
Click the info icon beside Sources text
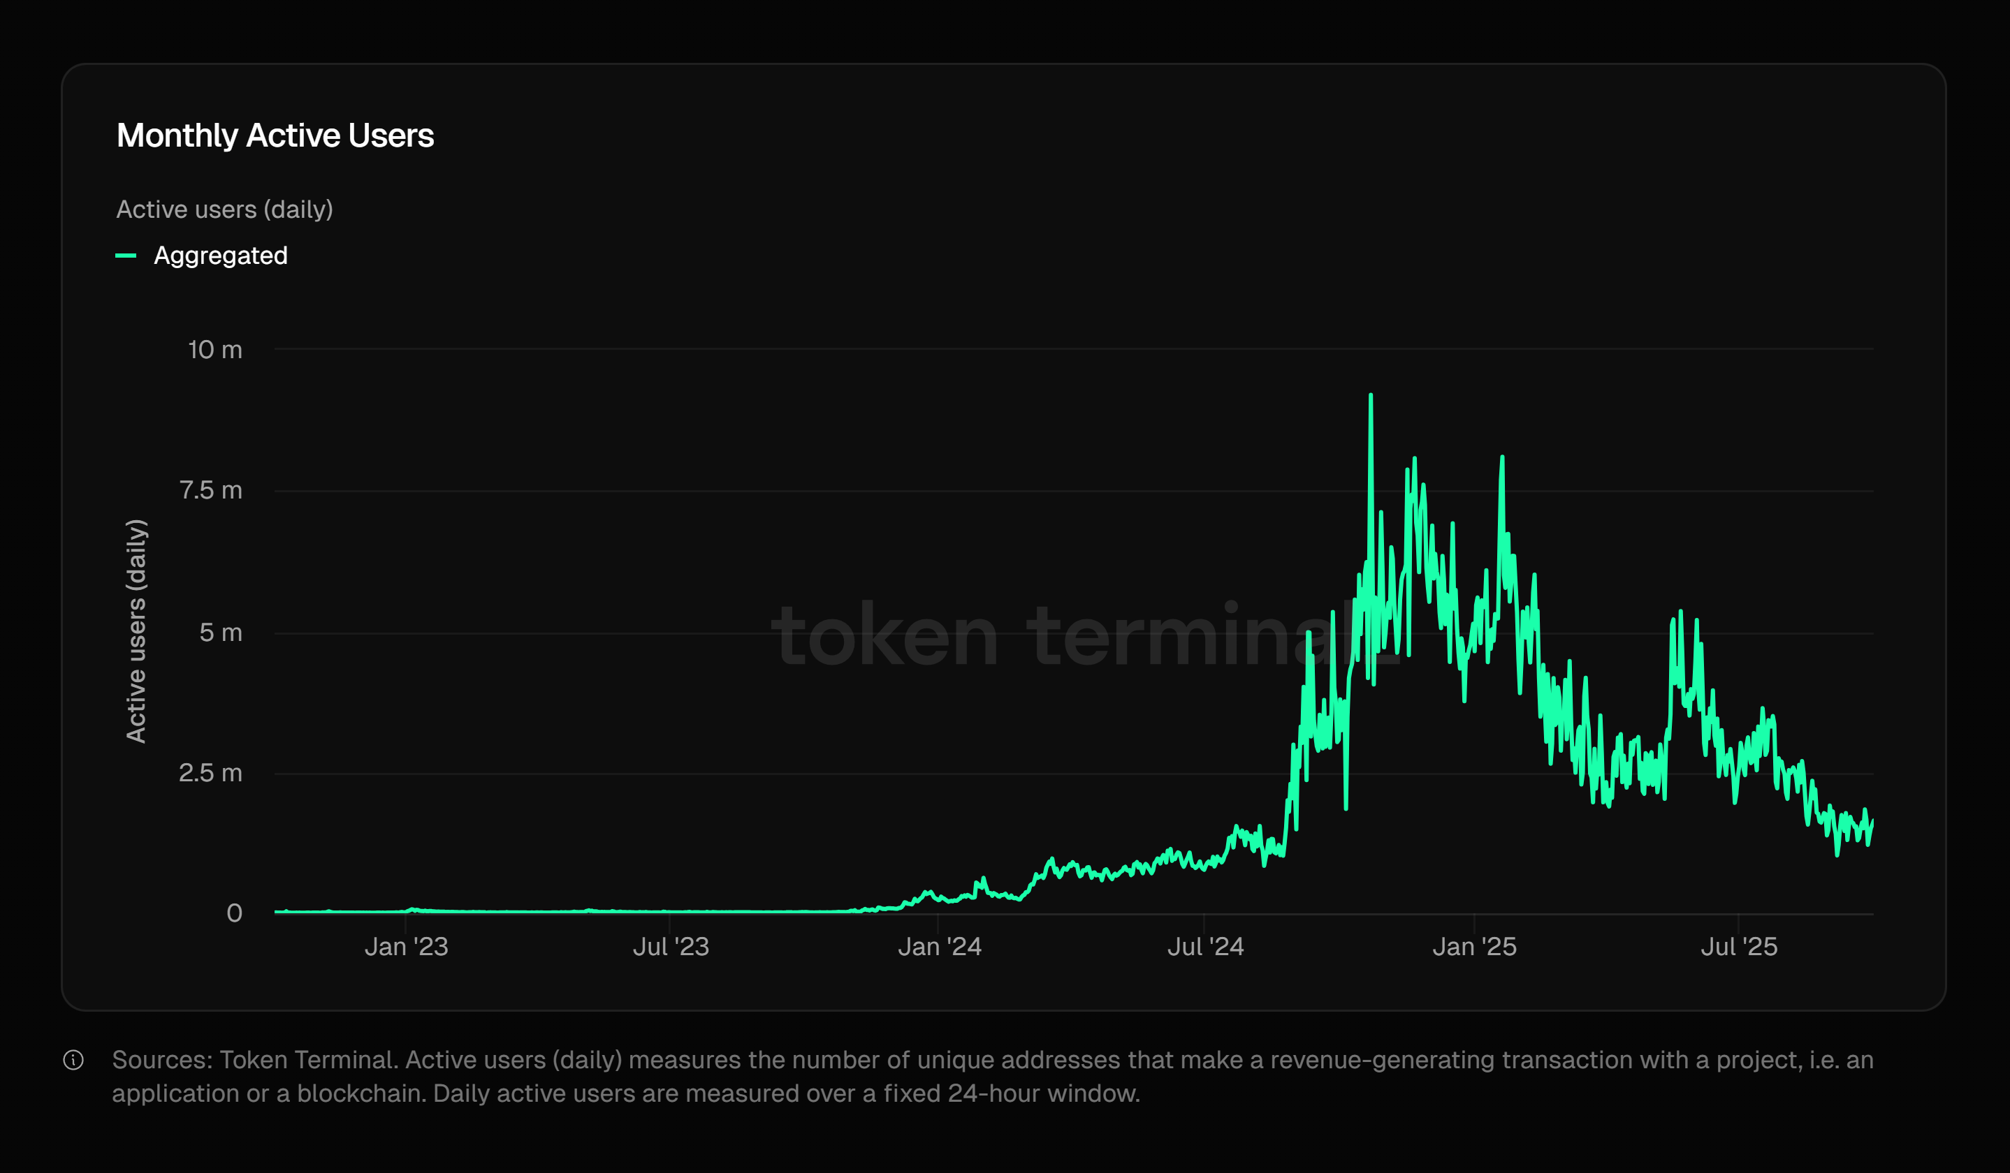[73, 1060]
